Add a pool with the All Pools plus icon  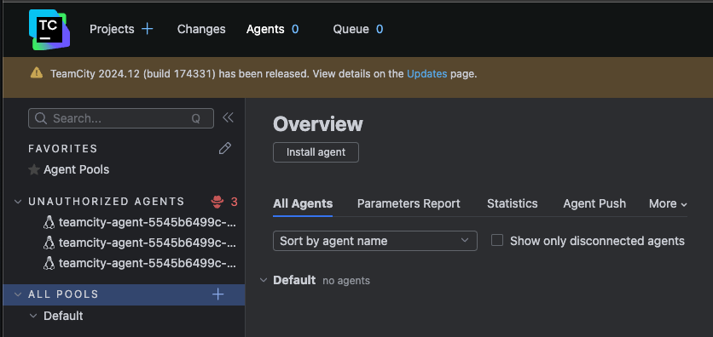tap(218, 294)
